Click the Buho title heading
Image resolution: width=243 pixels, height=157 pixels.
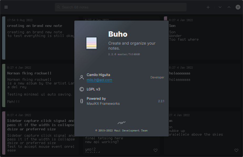[x=118, y=34]
